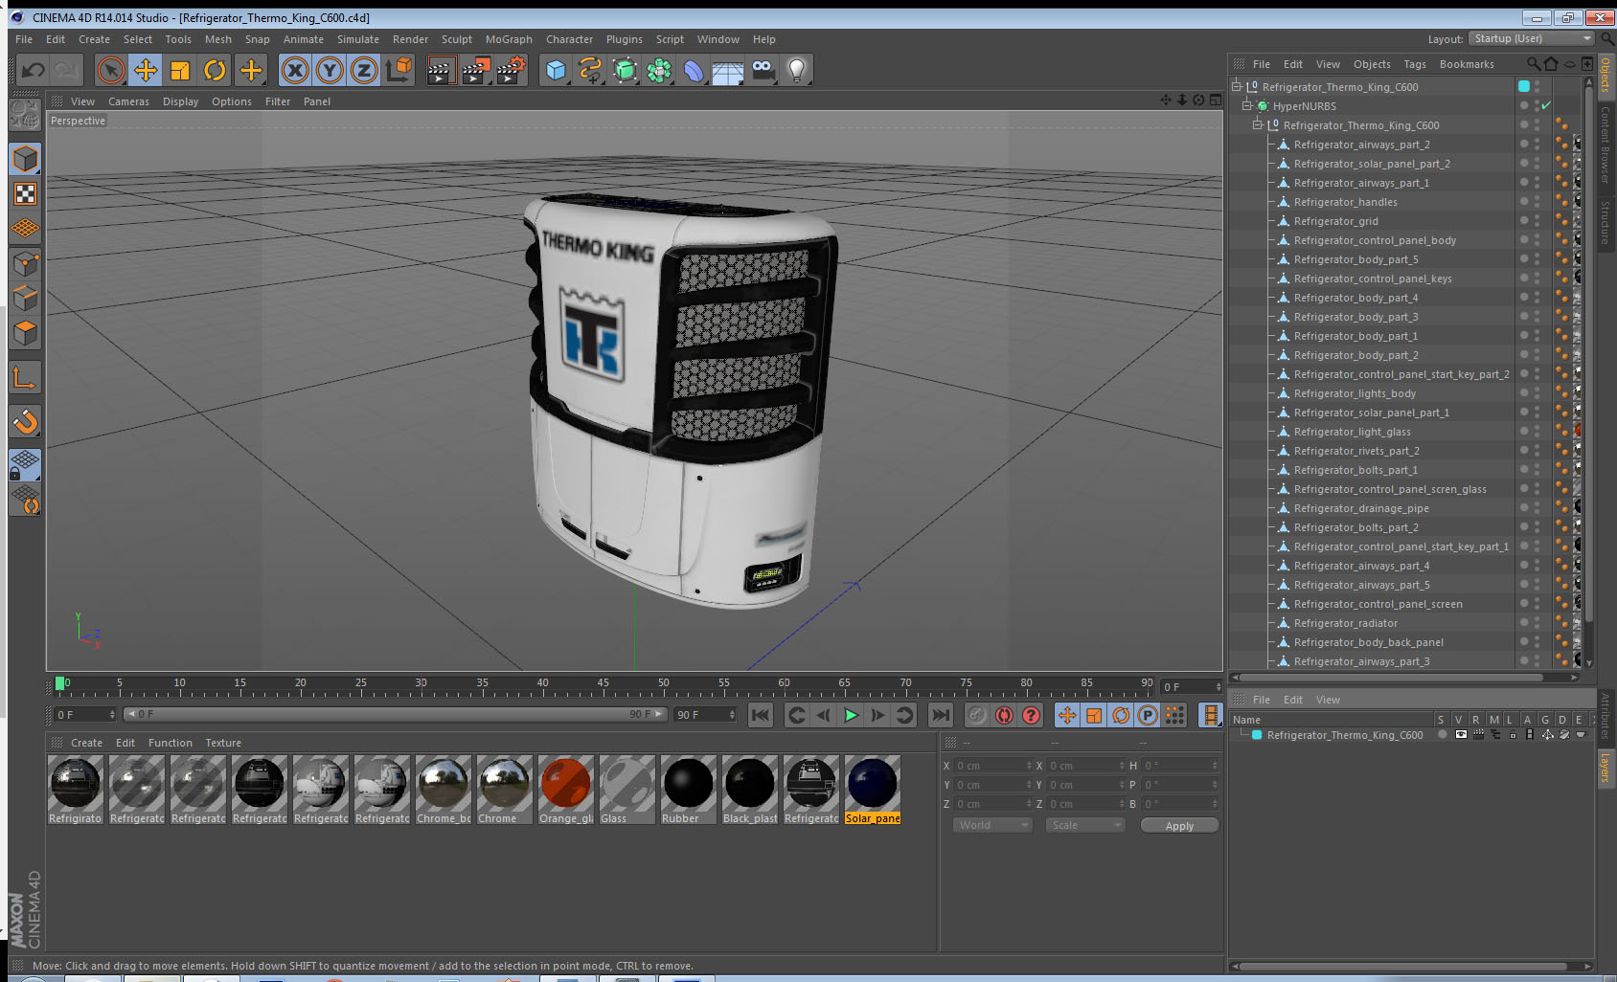Open the Scale mode dropdown
The width and height of the screenshot is (1617, 982).
[1084, 825]
